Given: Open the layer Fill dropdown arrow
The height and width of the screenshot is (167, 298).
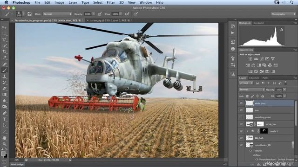Looking at the screenshot, I should (284, 96).
